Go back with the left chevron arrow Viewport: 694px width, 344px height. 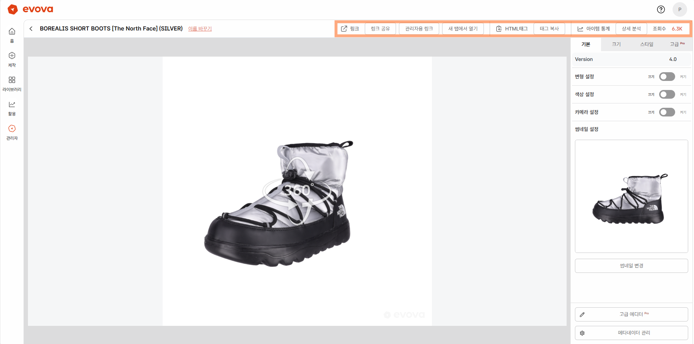[31, 29]
